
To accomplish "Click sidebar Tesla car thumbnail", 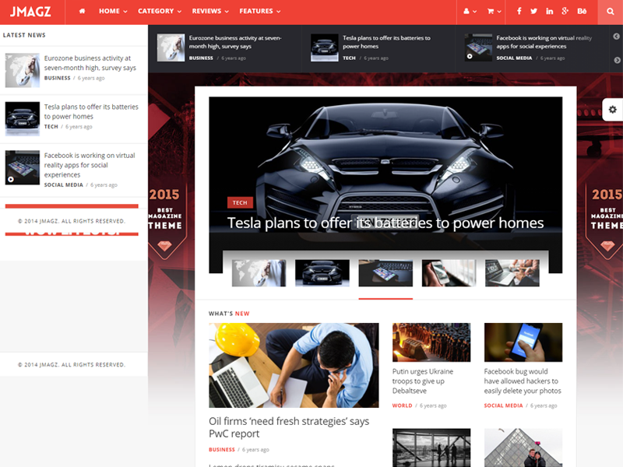I will [23, 119].
